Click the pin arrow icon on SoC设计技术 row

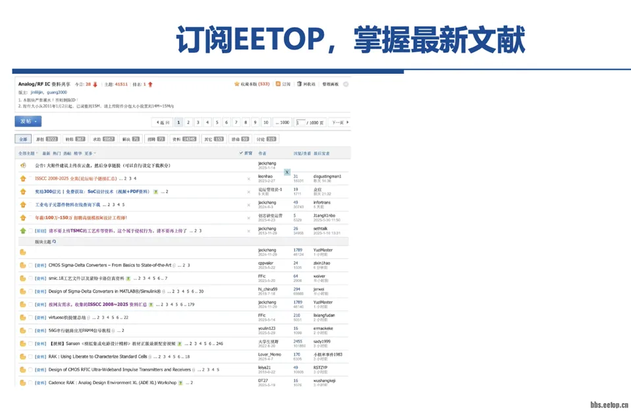click(x=23, y=192)
